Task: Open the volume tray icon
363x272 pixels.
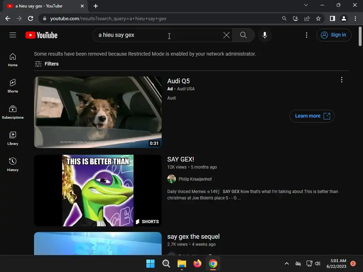Action: click(x=317, y=263)
